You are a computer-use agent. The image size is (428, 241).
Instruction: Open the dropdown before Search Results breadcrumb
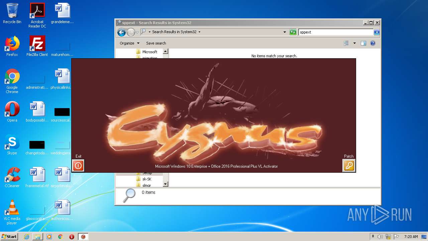click(149, 32)
